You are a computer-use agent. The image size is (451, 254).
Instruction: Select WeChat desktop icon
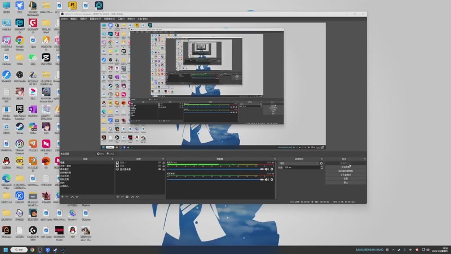(x=33, y=60)
